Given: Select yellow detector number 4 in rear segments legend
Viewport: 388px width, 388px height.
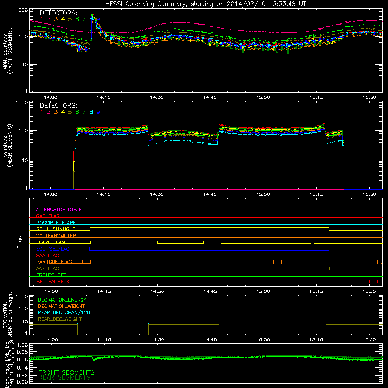Looking at the screenshot, I should pos(63,112).
